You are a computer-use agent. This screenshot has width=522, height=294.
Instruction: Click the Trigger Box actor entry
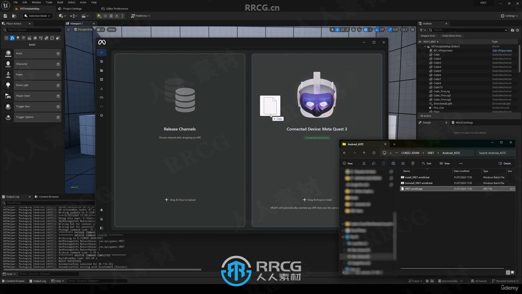[x=32, y=107]
